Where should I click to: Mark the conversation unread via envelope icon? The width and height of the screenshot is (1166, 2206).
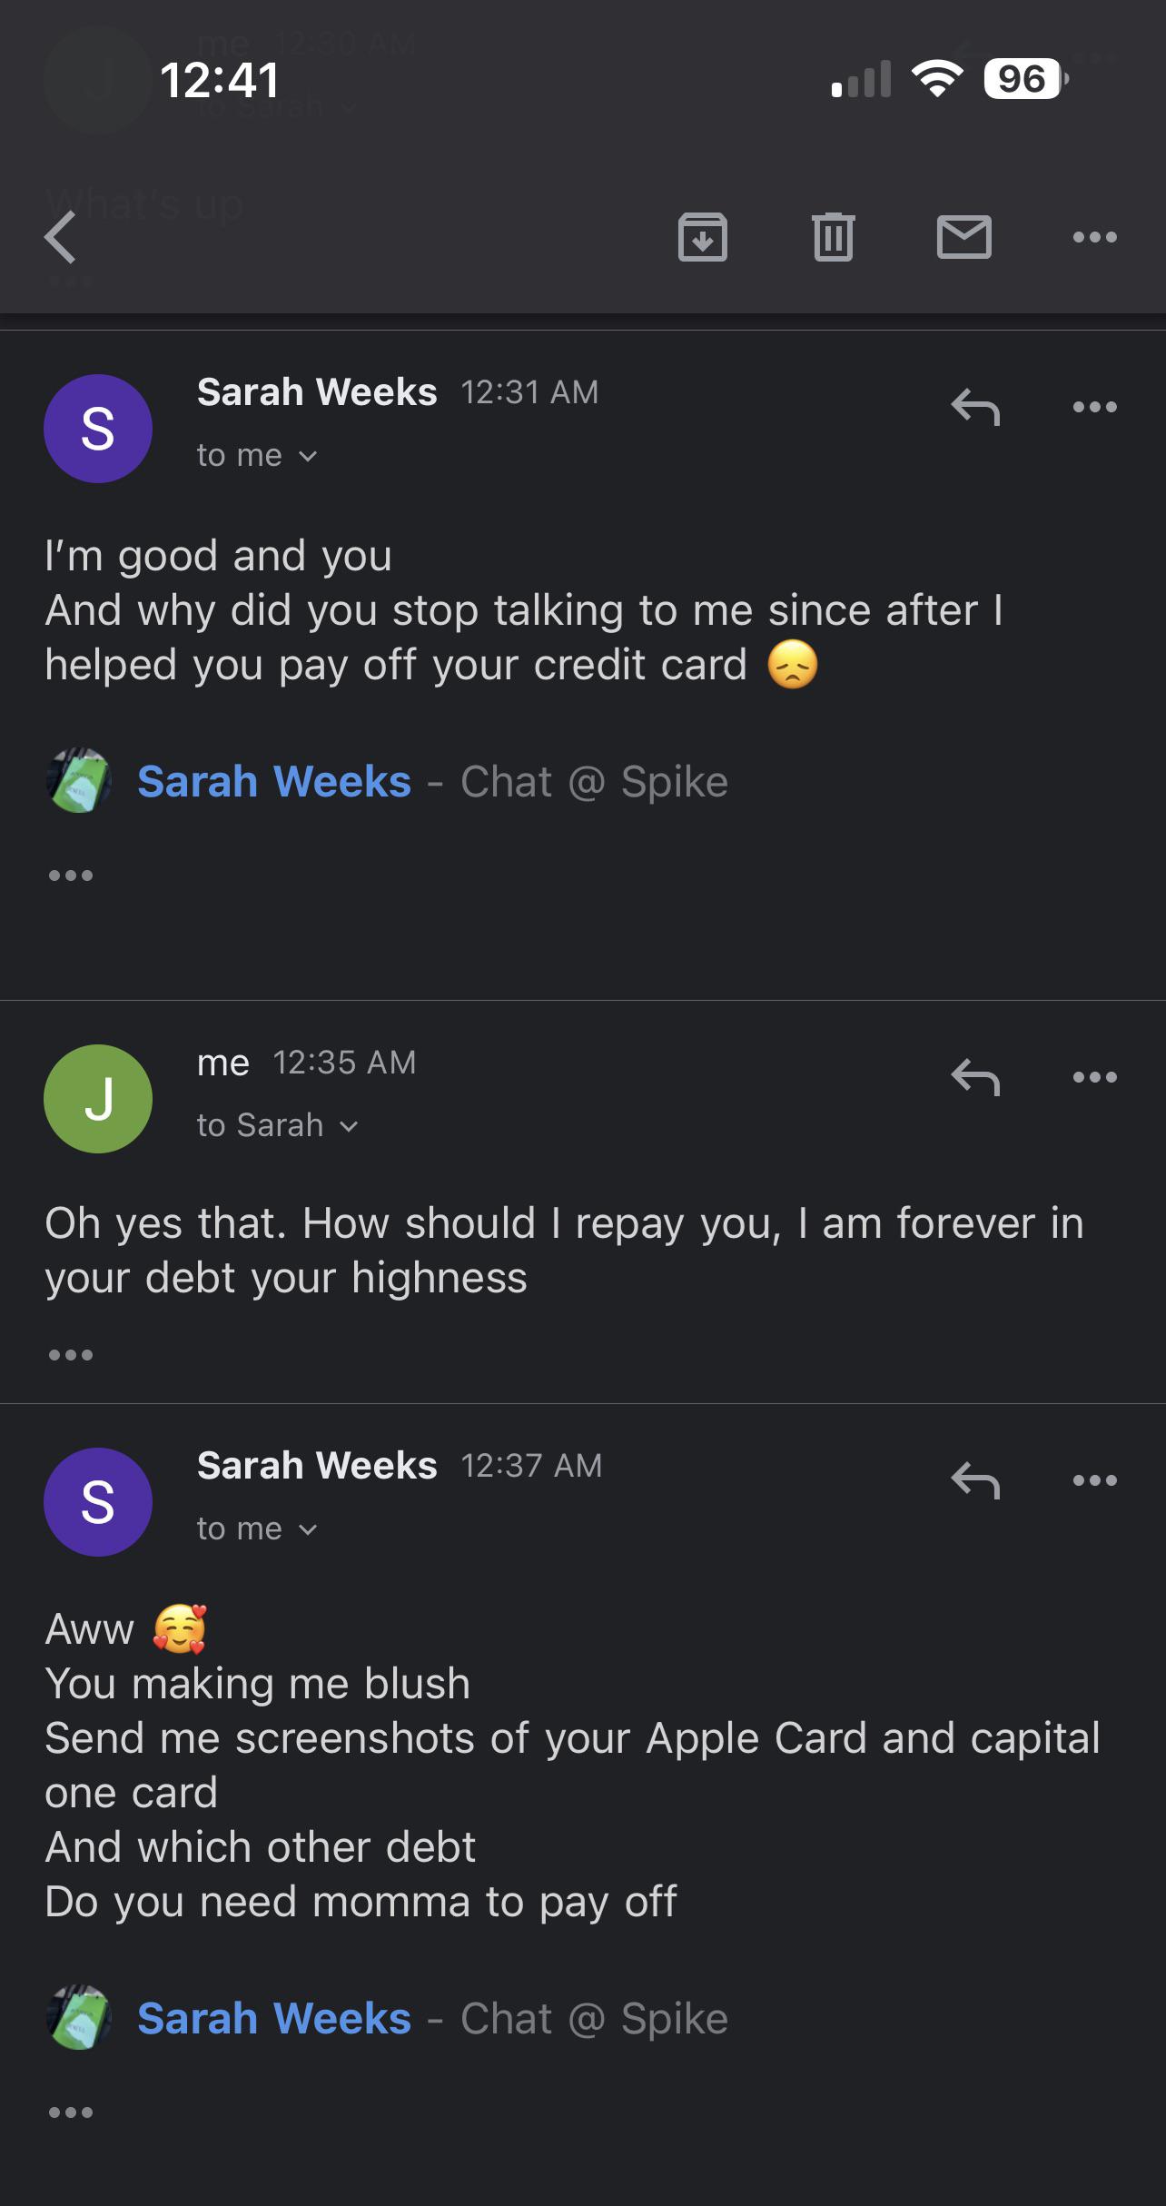click(x=964, y=239)
